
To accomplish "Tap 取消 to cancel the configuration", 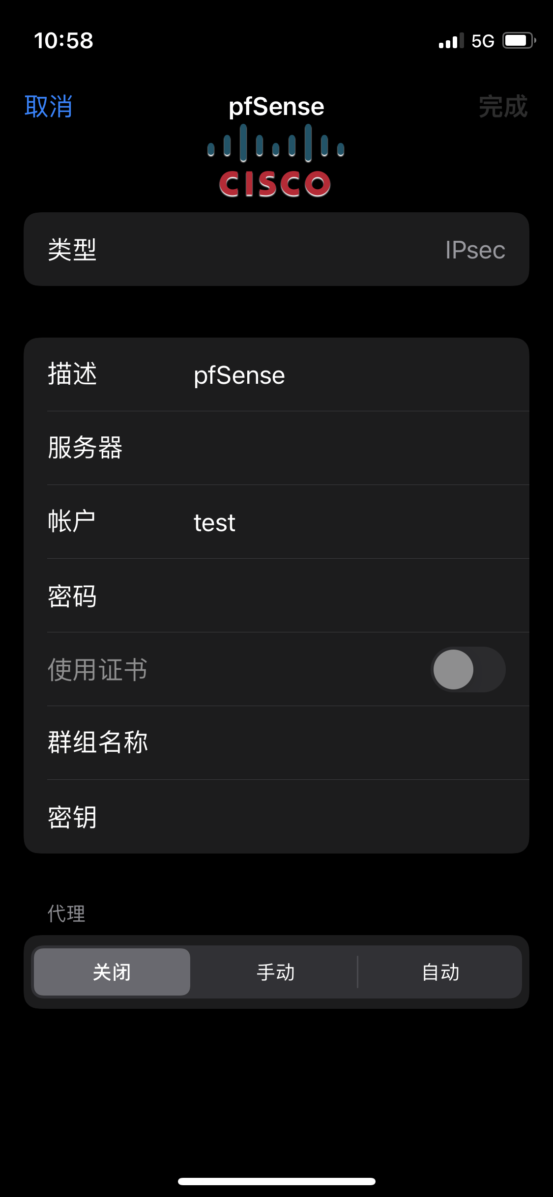I will point(49,107).
